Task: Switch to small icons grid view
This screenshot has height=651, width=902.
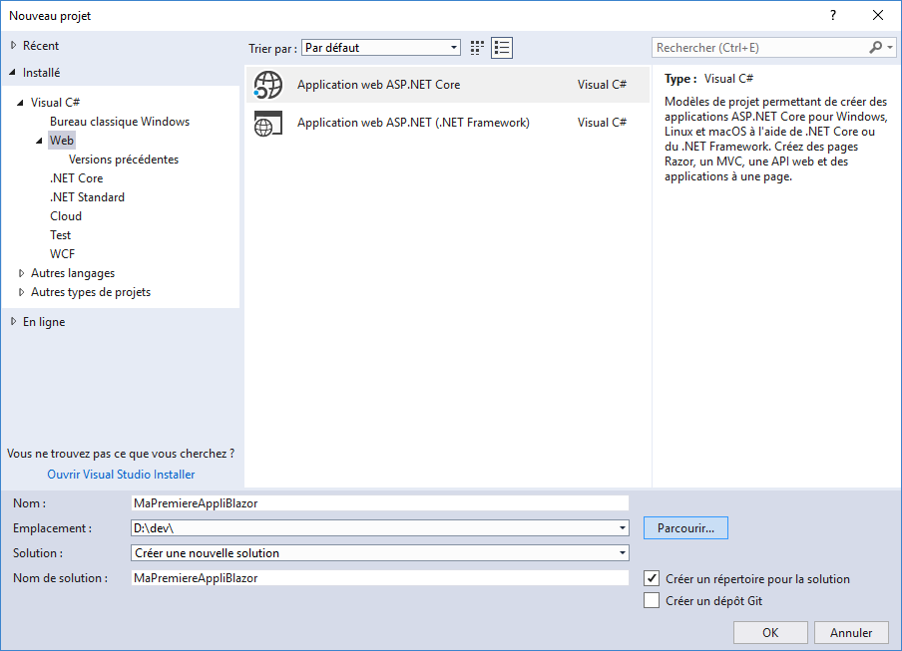Action: pyautogui.click(x=477, y=48)
